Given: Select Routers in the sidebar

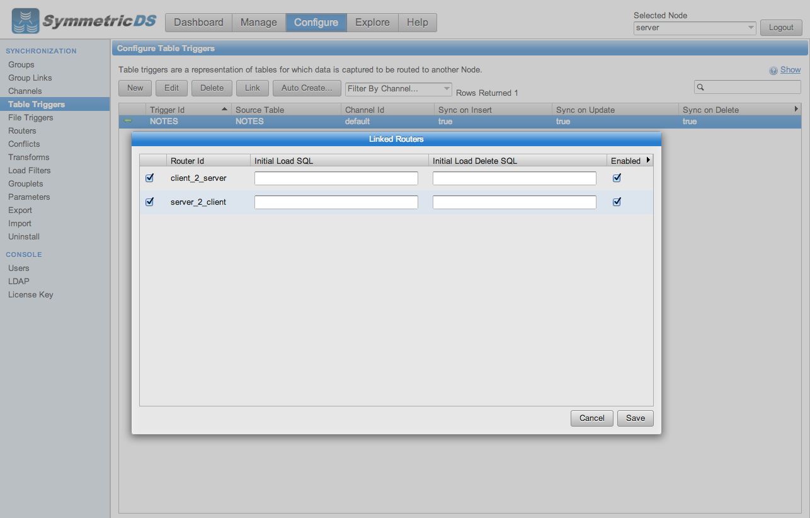Looking at the screenshot, I should pyautogui.click(x=22, y=131).
